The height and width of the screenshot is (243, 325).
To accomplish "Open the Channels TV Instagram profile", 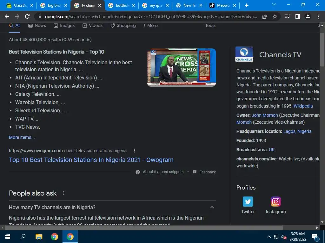I will point(276,205).
